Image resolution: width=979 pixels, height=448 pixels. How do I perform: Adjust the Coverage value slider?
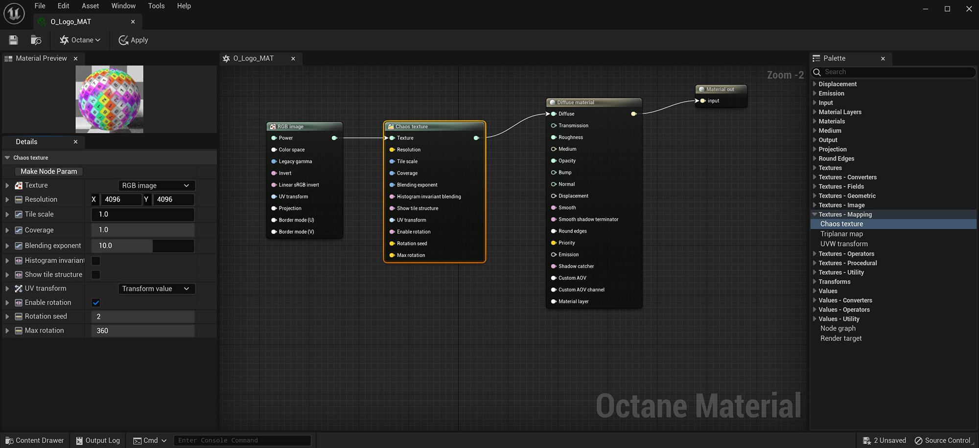143,230
